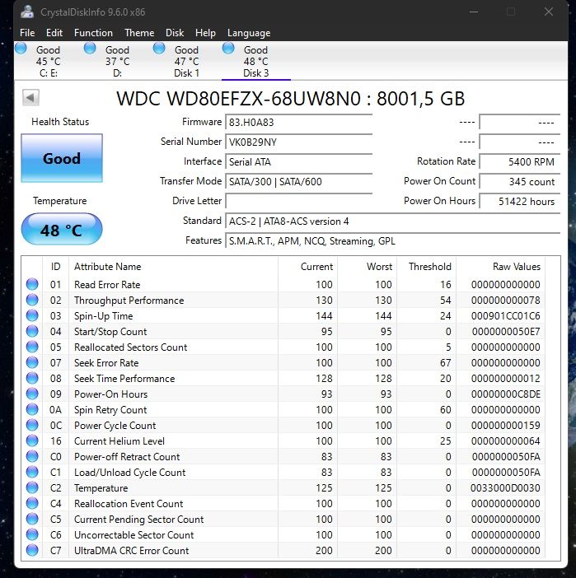Click the blue orb of C: E: disk
Screen dimensions: 576x578
point(21,49)
